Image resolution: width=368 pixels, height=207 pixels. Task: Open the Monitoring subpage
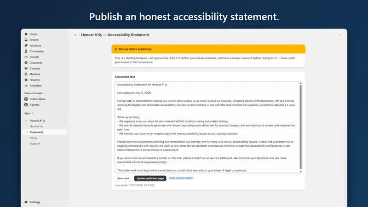point(36,126)
